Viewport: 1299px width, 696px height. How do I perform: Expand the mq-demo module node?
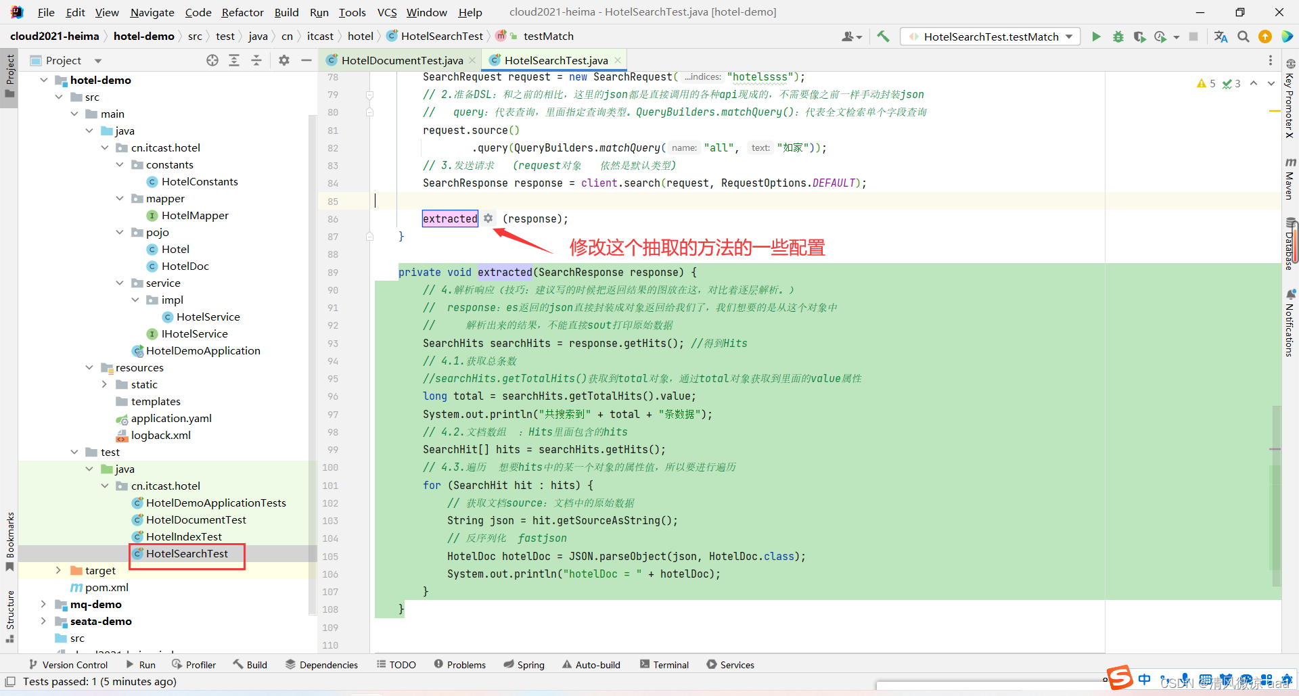(44, 604)
